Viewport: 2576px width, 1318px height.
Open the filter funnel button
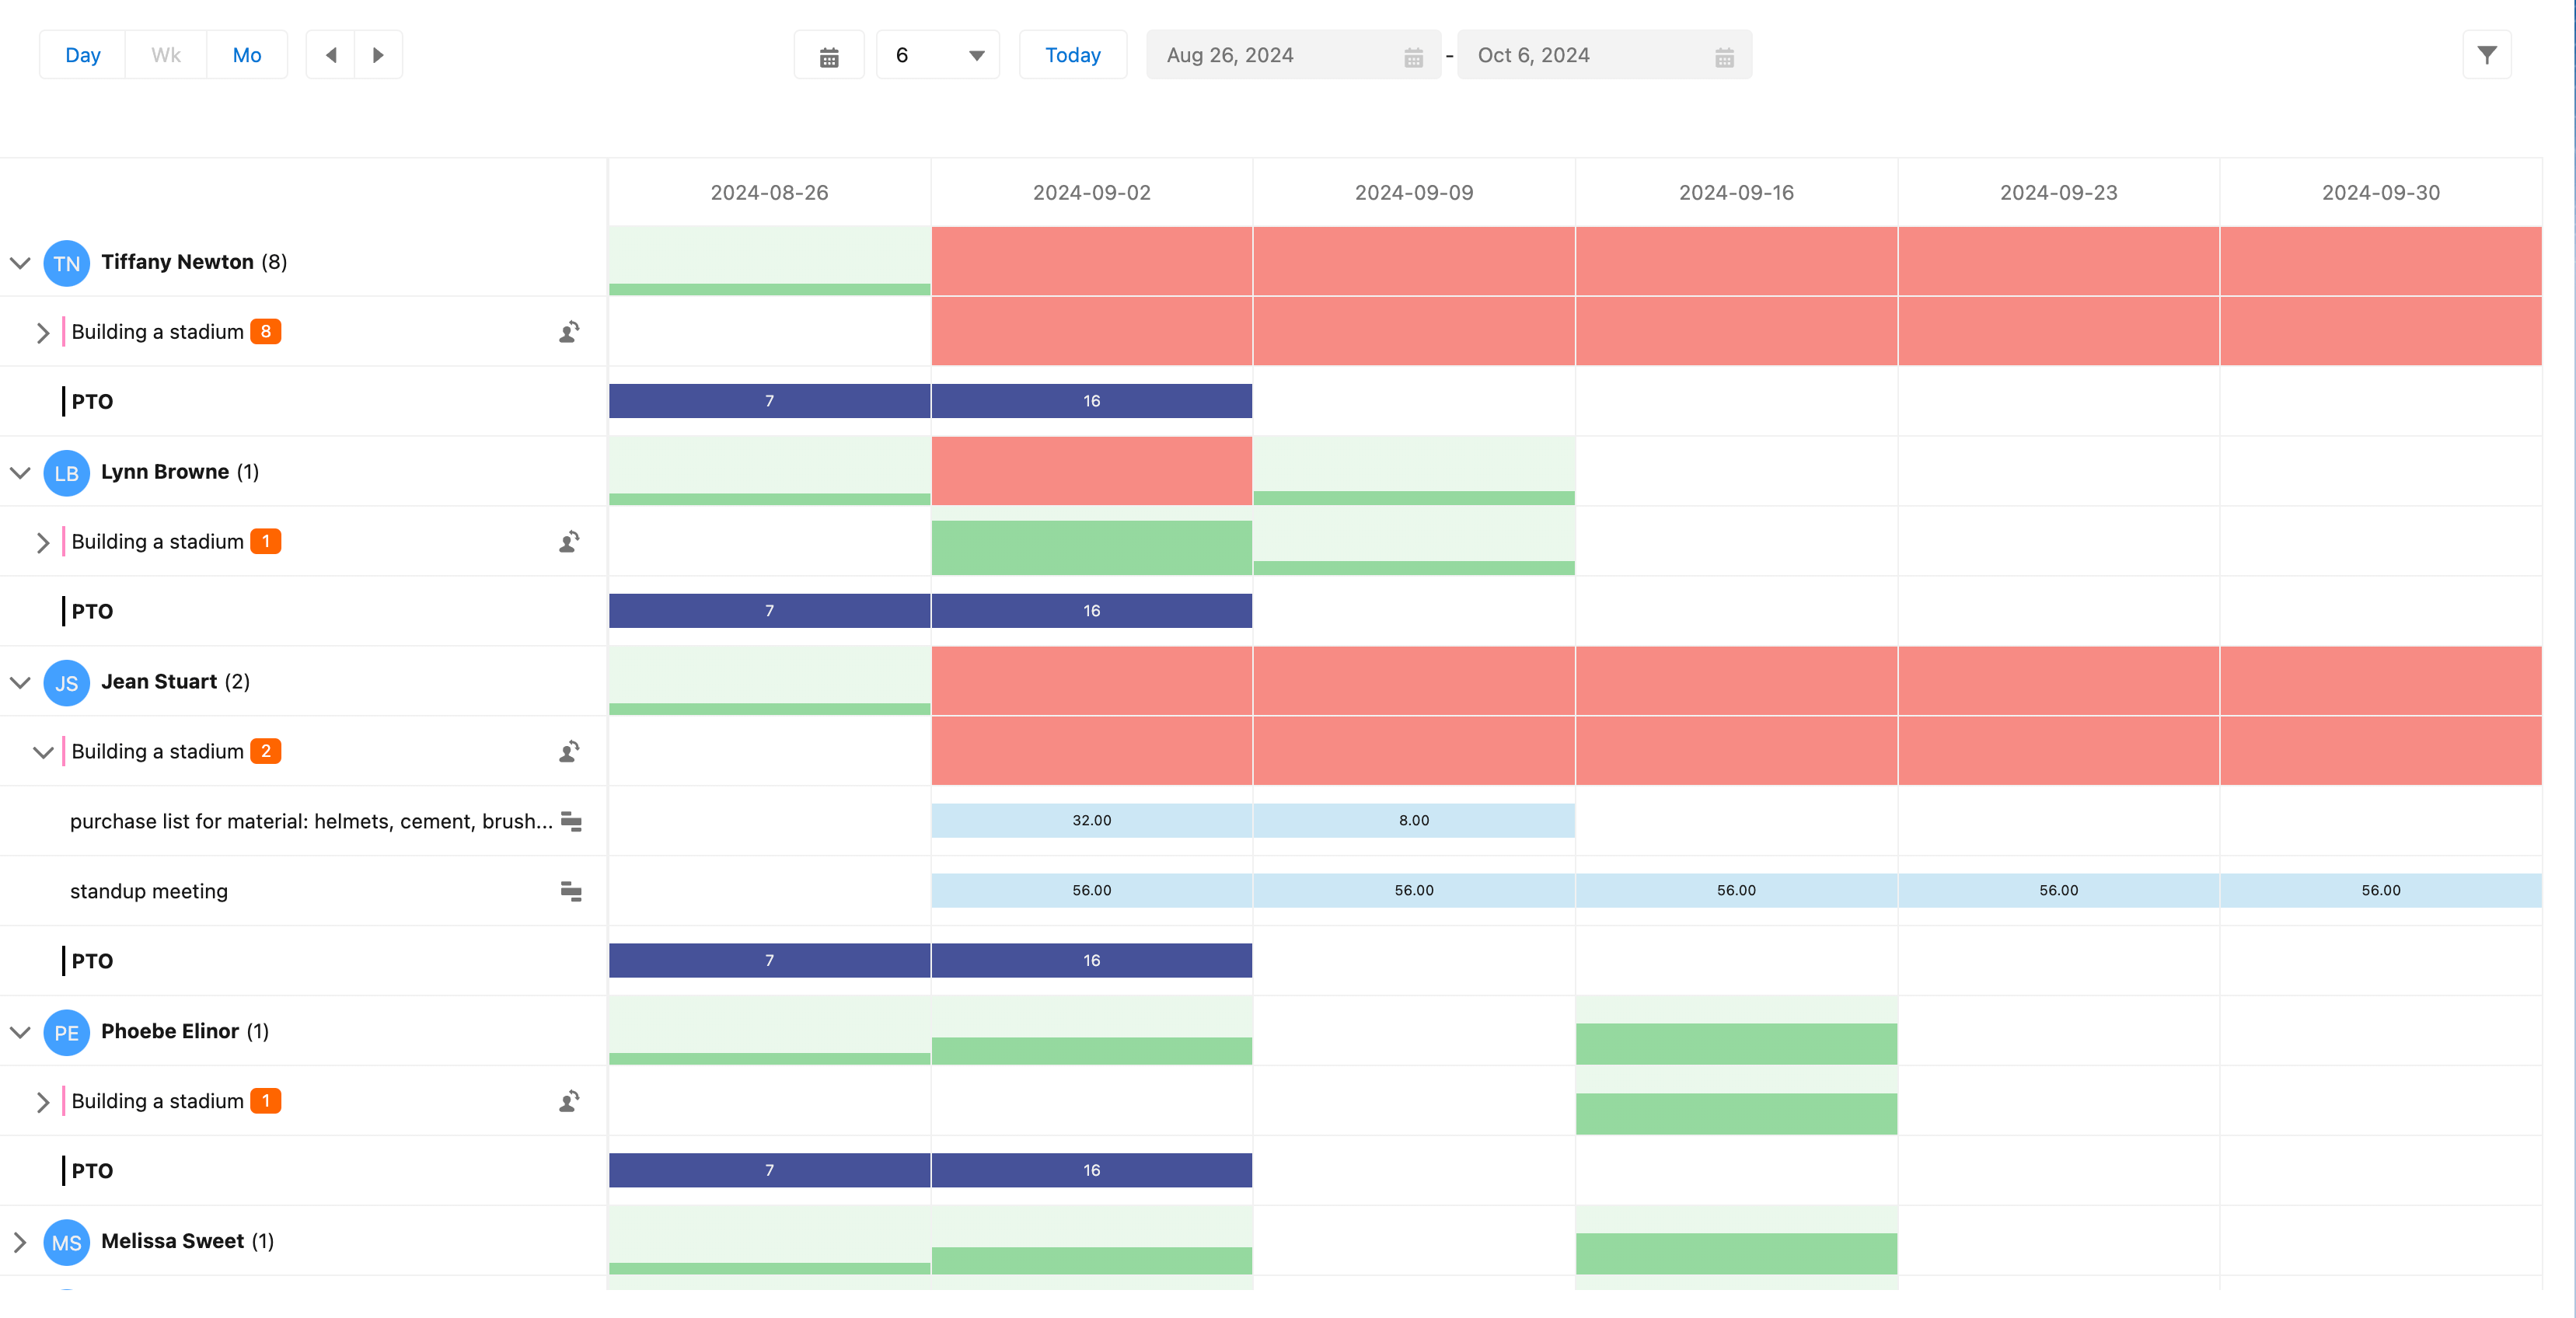(x=2487, y=55)
